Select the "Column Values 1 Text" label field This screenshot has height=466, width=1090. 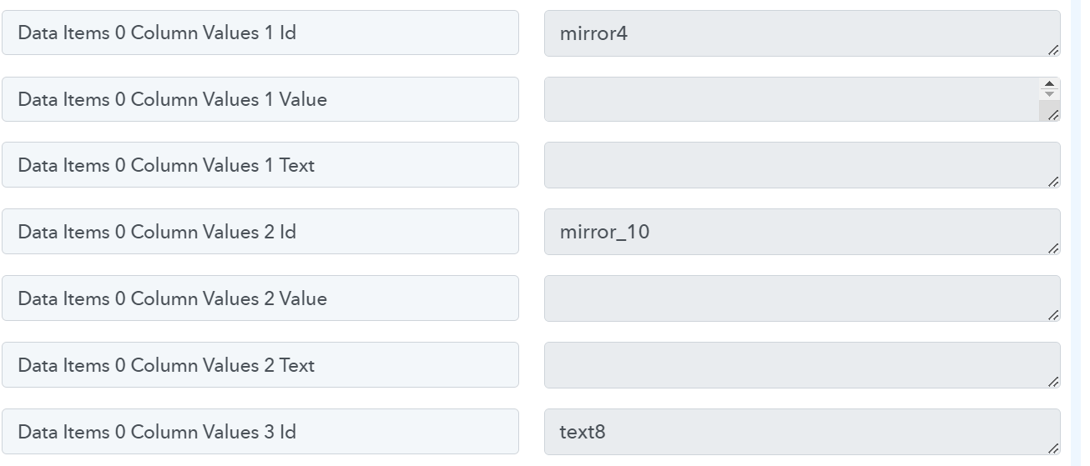(x=260, y=165)
